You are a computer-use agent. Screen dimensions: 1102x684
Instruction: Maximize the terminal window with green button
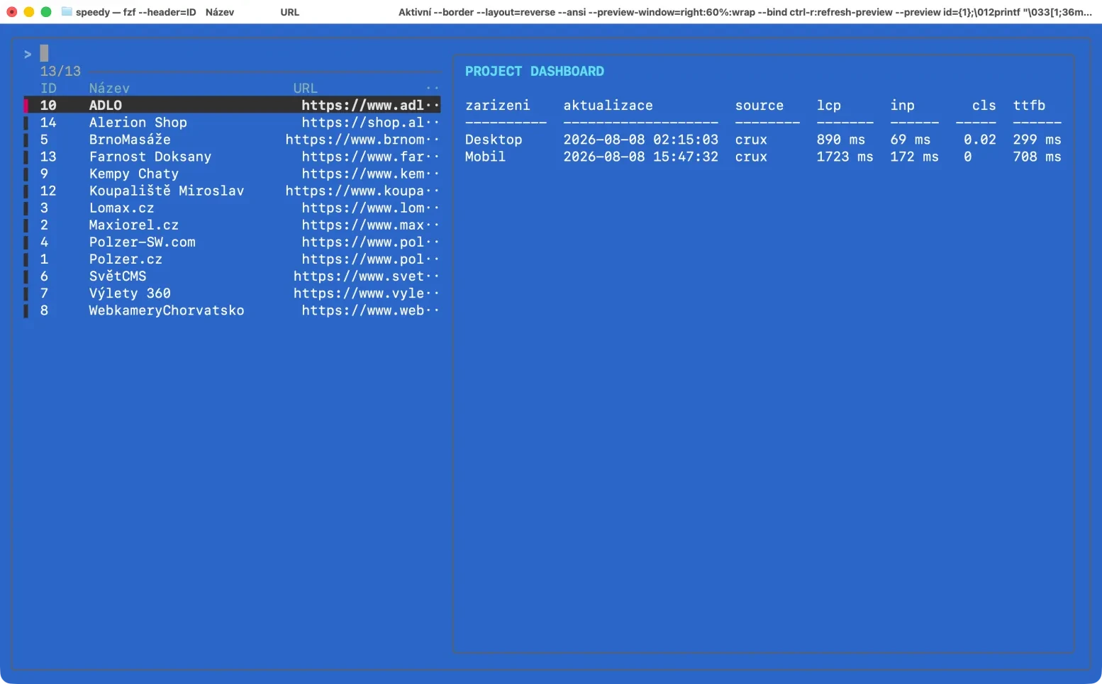[x=45, y=12]
